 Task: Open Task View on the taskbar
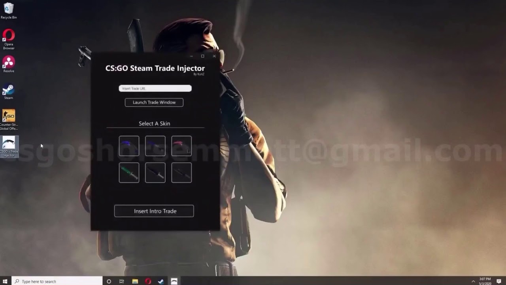point(121,281)
